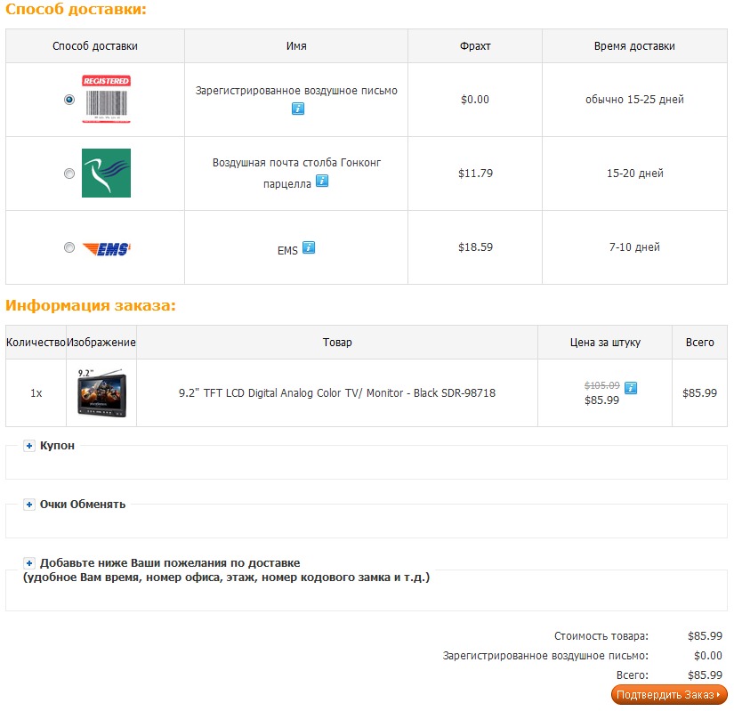Expand the Очки Обменять section
Image resolution: width=734 pixels, height=711 pixels.
82,505
